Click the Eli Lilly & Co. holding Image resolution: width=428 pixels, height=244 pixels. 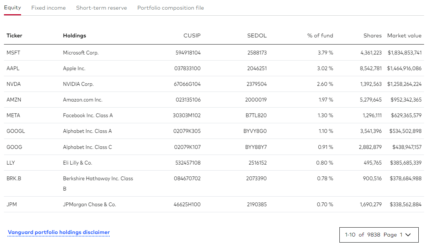point(78,163)
